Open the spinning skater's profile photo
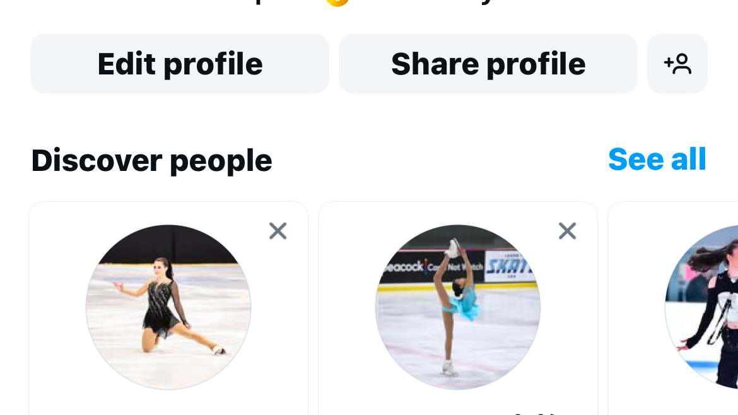The image size is (738, 415). coord(458,307)
